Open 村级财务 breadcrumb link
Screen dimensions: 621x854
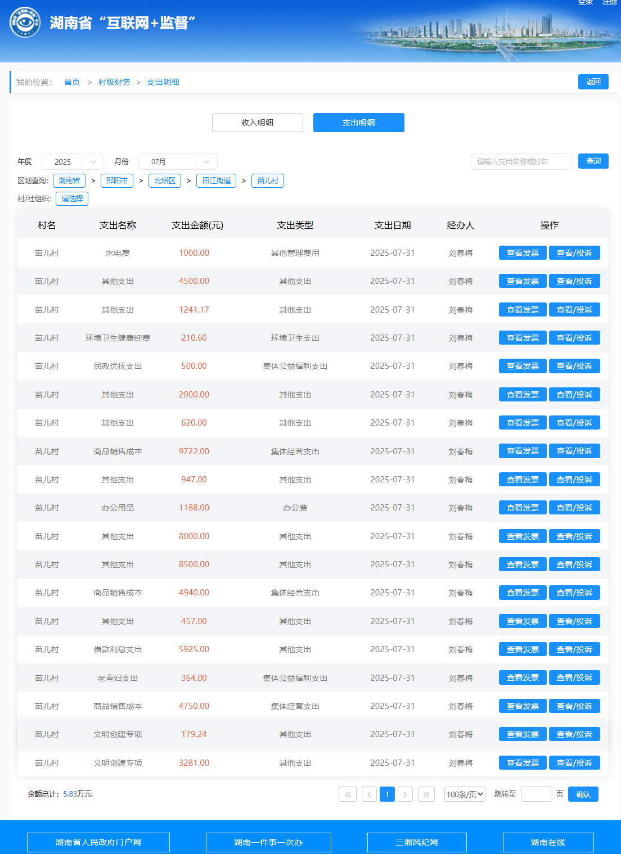pos(114,82)
